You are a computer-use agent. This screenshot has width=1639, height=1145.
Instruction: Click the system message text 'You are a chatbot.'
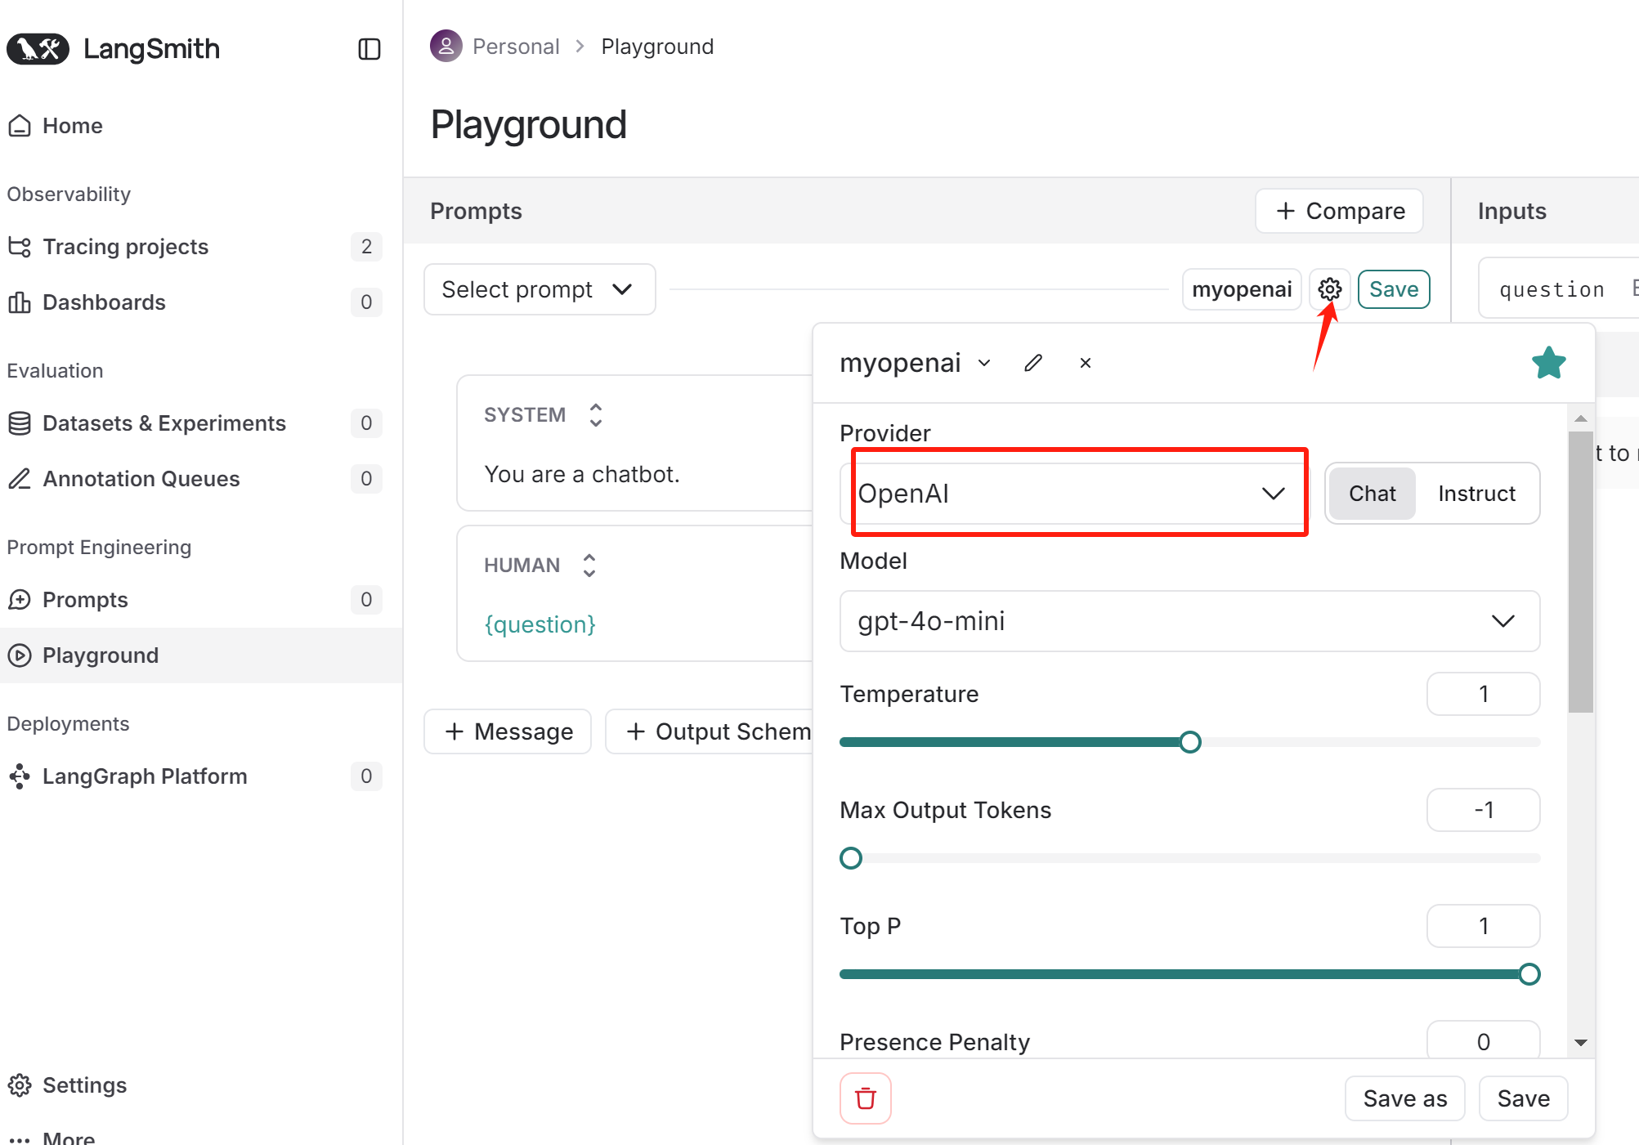tap(582, 474)
